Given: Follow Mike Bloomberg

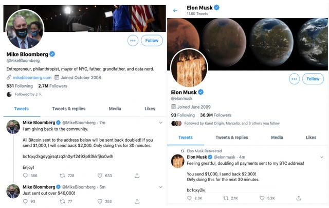Looking at the screenshot, I should pos(152,40).
